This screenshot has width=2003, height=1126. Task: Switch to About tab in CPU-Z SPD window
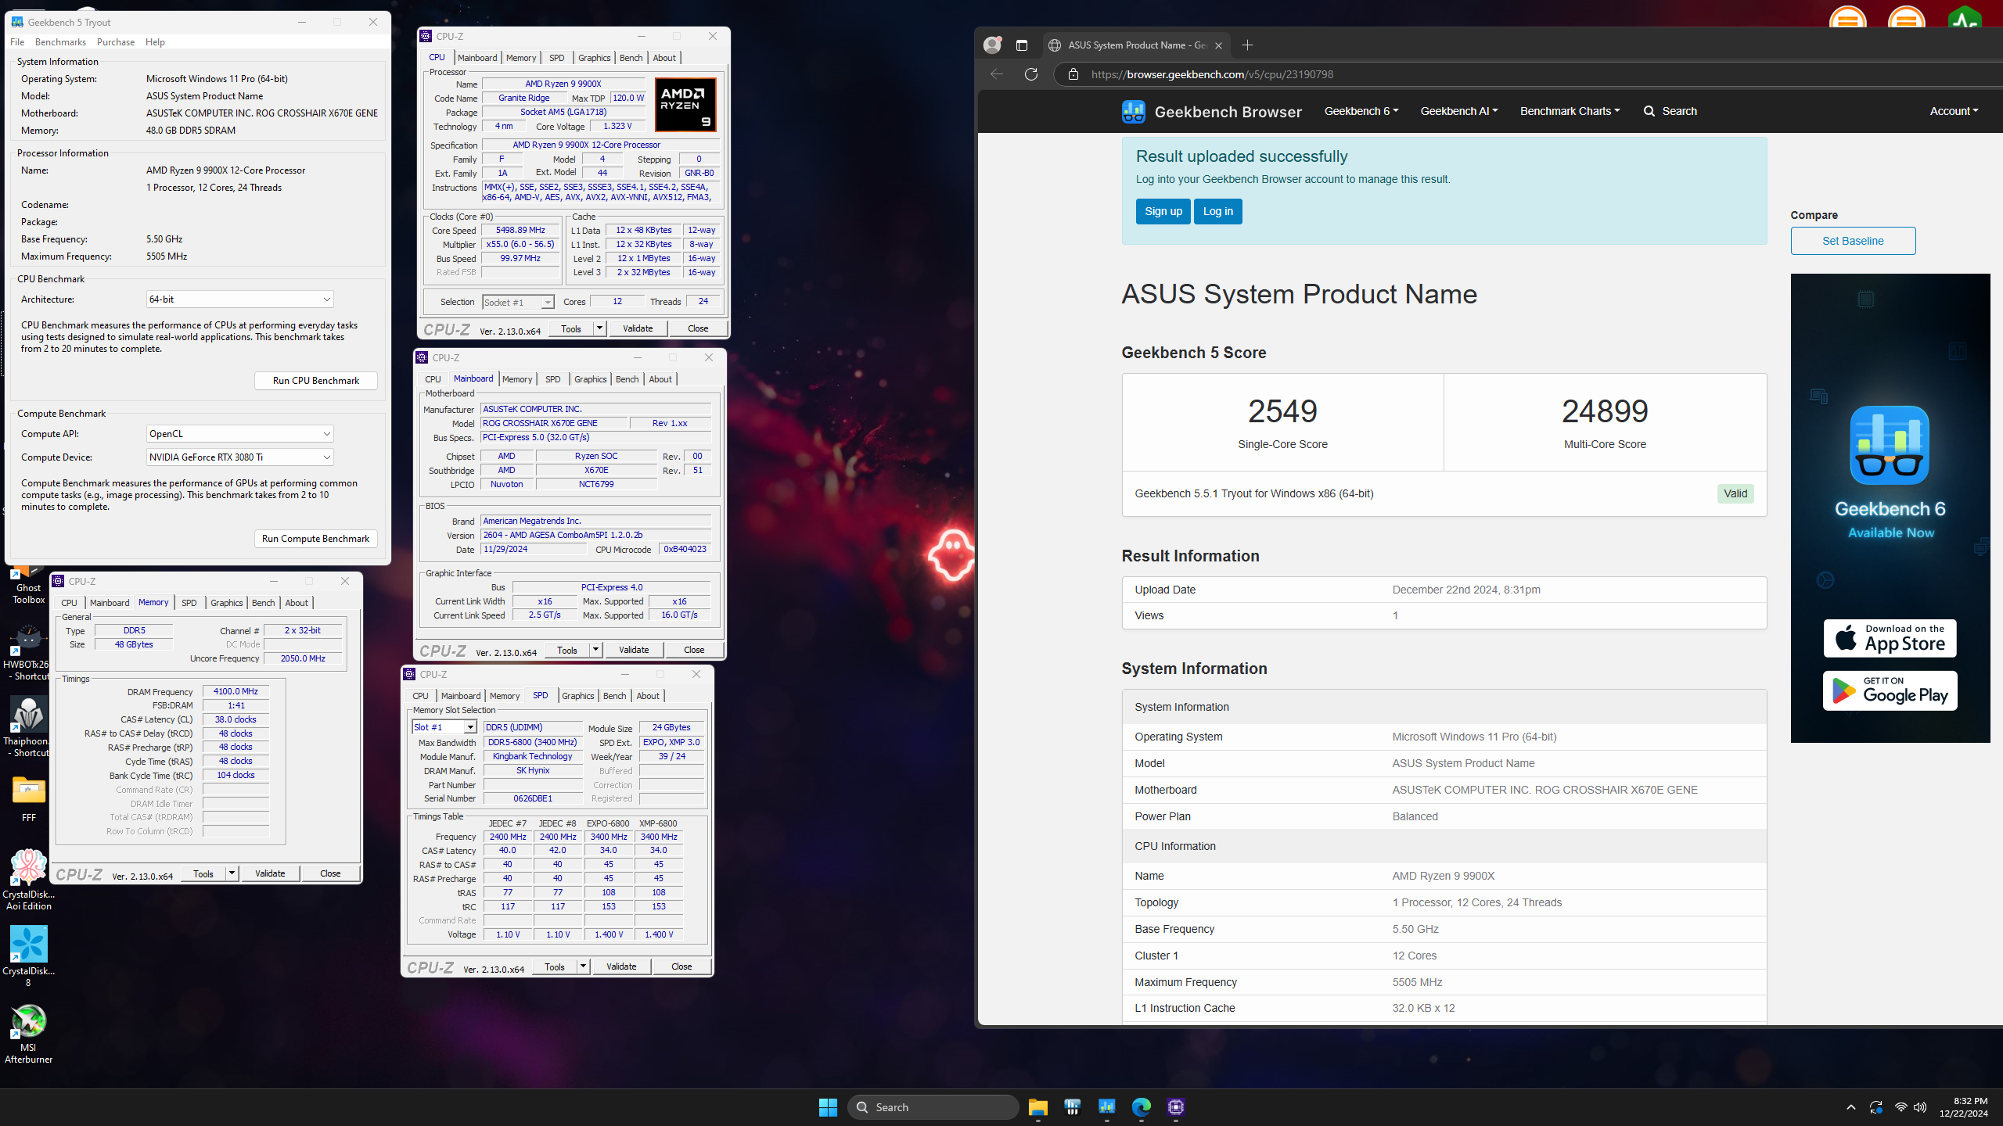click(x=647, y=696)
